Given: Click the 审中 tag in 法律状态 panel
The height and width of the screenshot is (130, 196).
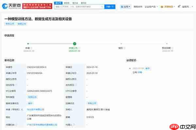Looking at the screenshot, I should pos(148,68).
